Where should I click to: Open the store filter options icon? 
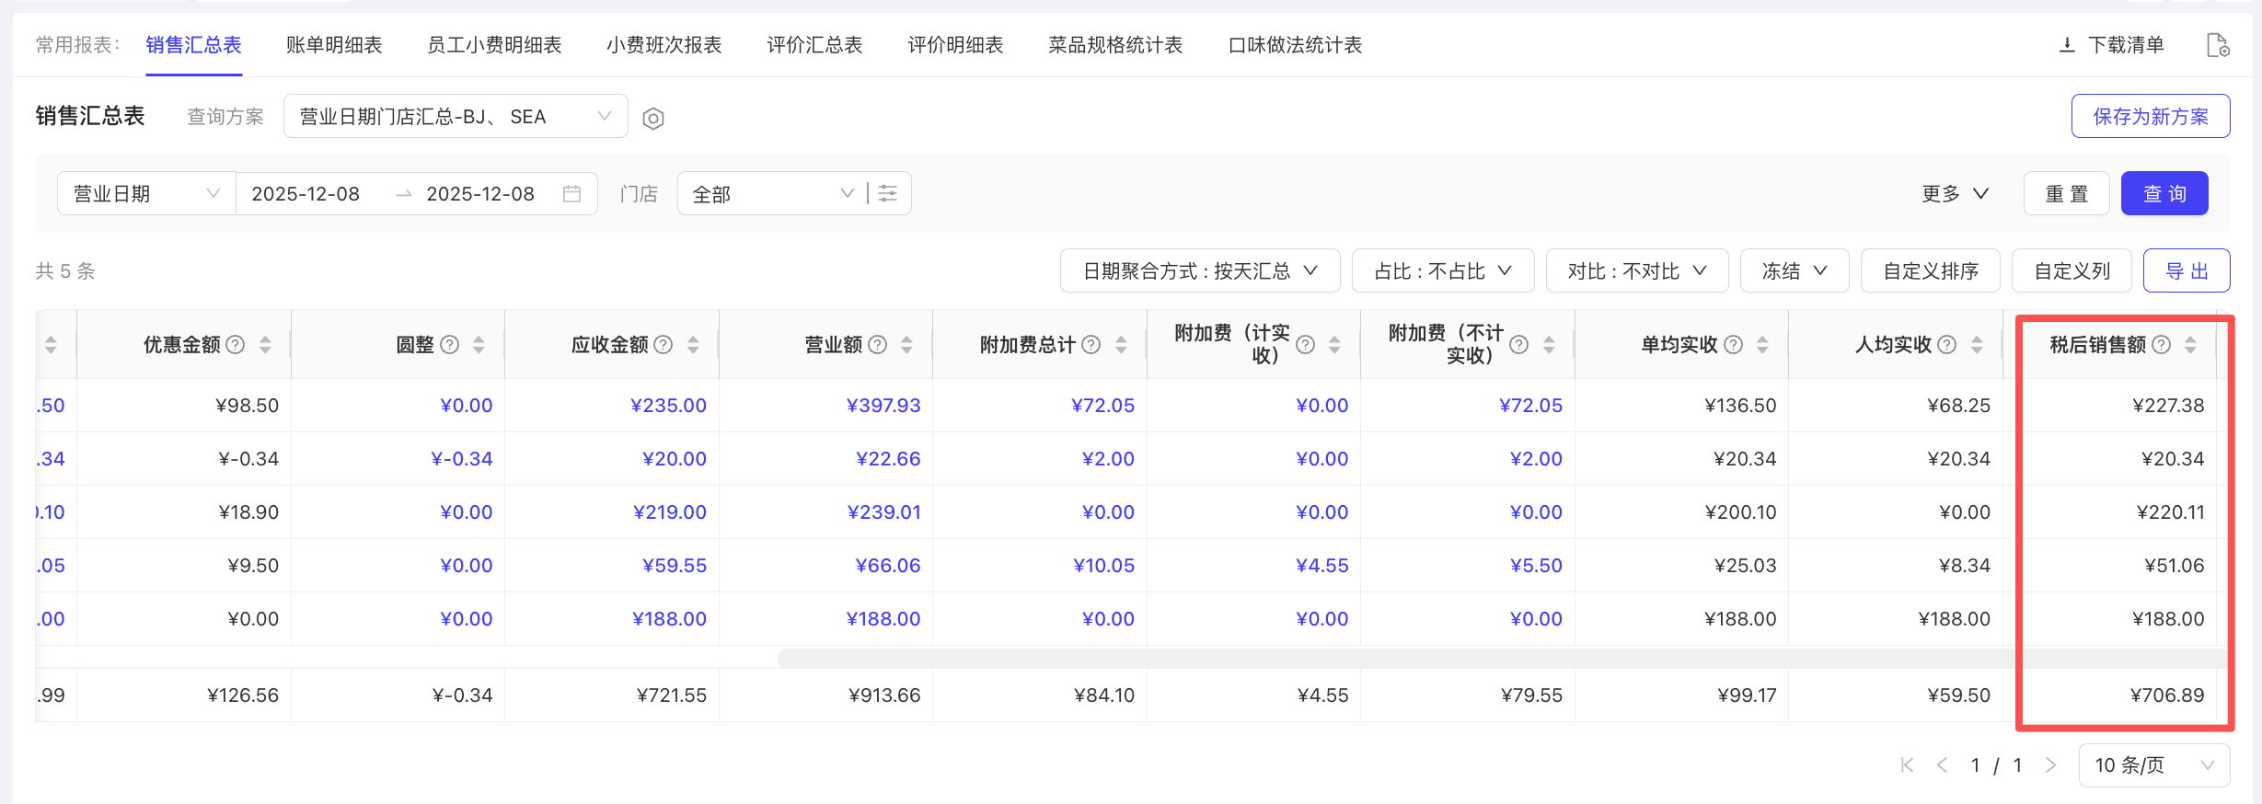[x=888, y=193]
